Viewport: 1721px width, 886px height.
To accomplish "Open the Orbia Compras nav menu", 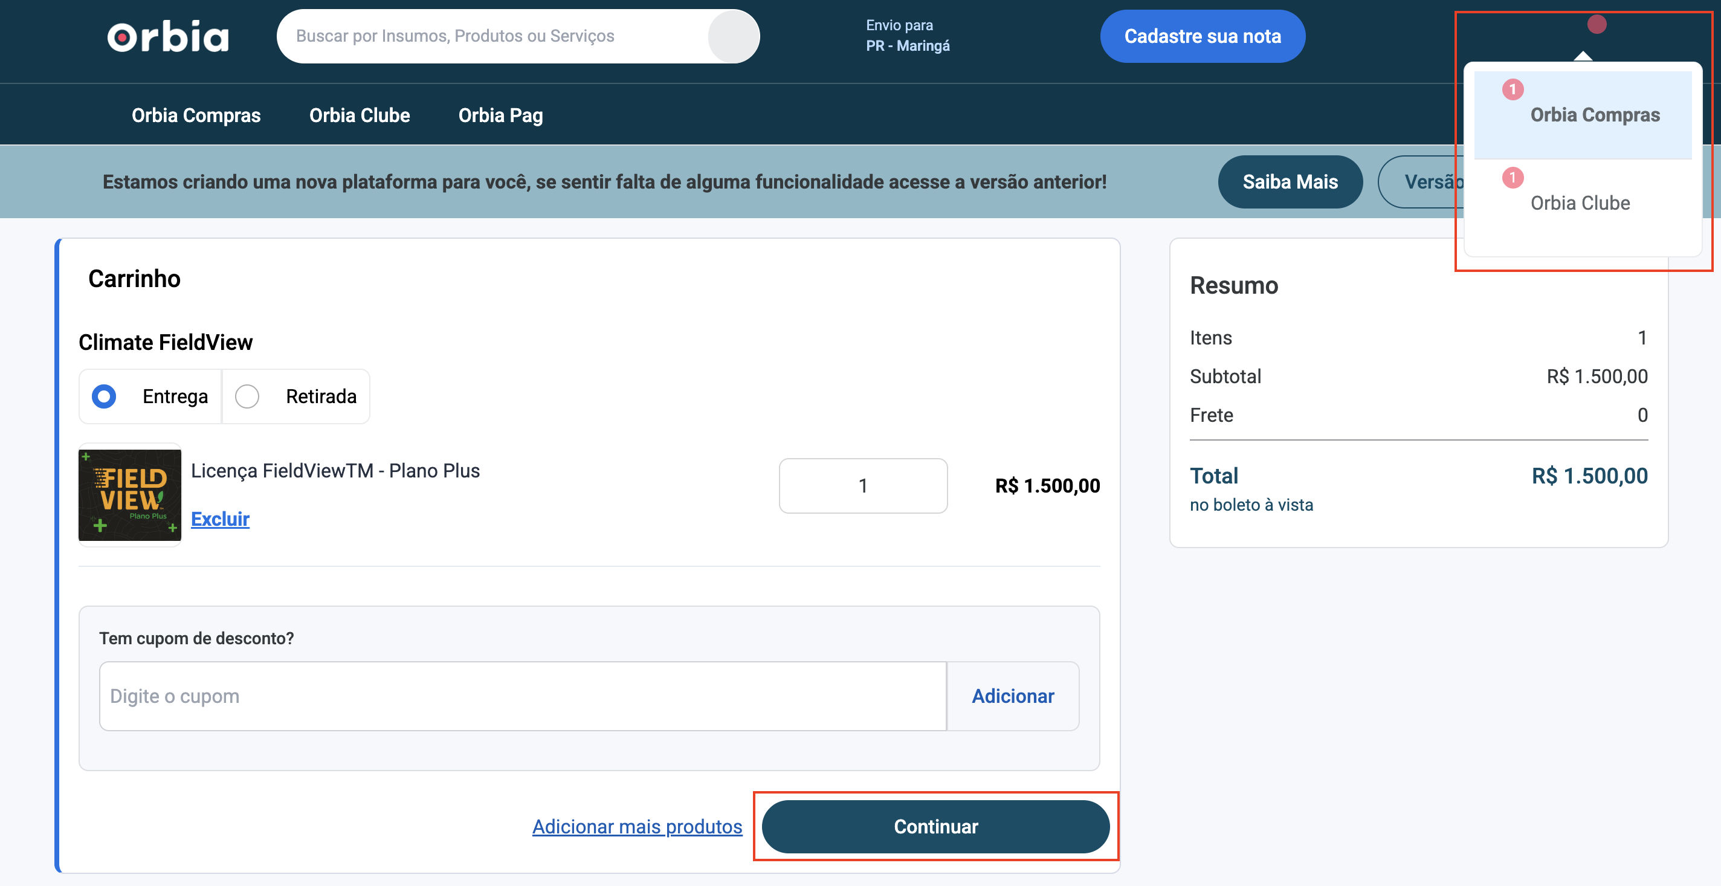I will click(x=196, y=115).
